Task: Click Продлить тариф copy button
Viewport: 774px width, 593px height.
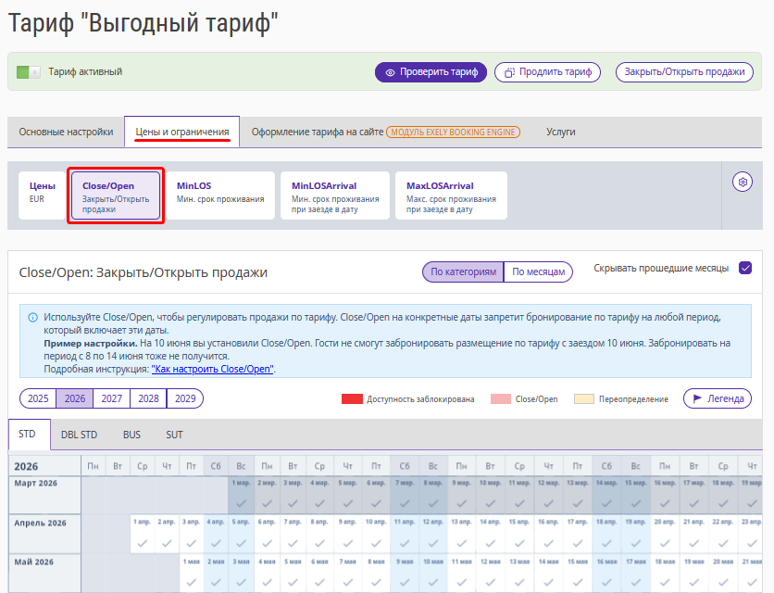Action: pyautogui.click(x=547, y=72)
